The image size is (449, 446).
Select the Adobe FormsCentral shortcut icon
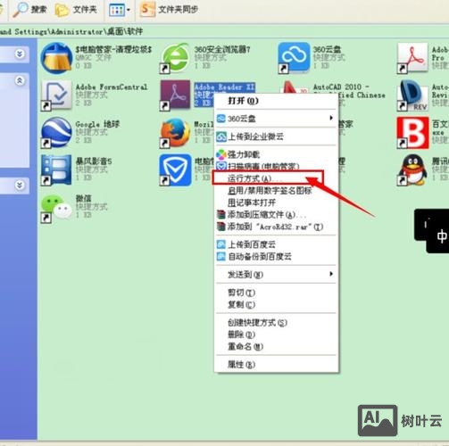point(56,95)
